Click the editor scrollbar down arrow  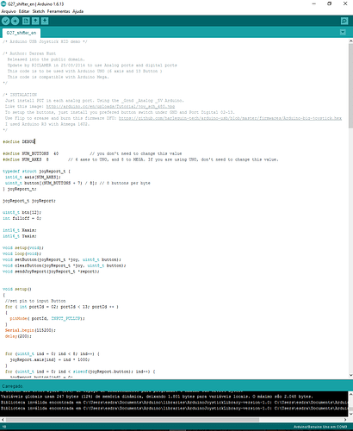(350, 375)
